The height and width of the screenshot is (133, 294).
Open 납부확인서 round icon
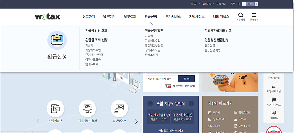tap(119, 108)
